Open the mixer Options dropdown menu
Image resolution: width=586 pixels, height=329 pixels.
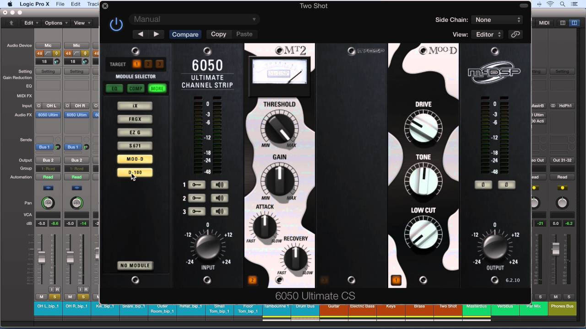[x=56, y=23]
